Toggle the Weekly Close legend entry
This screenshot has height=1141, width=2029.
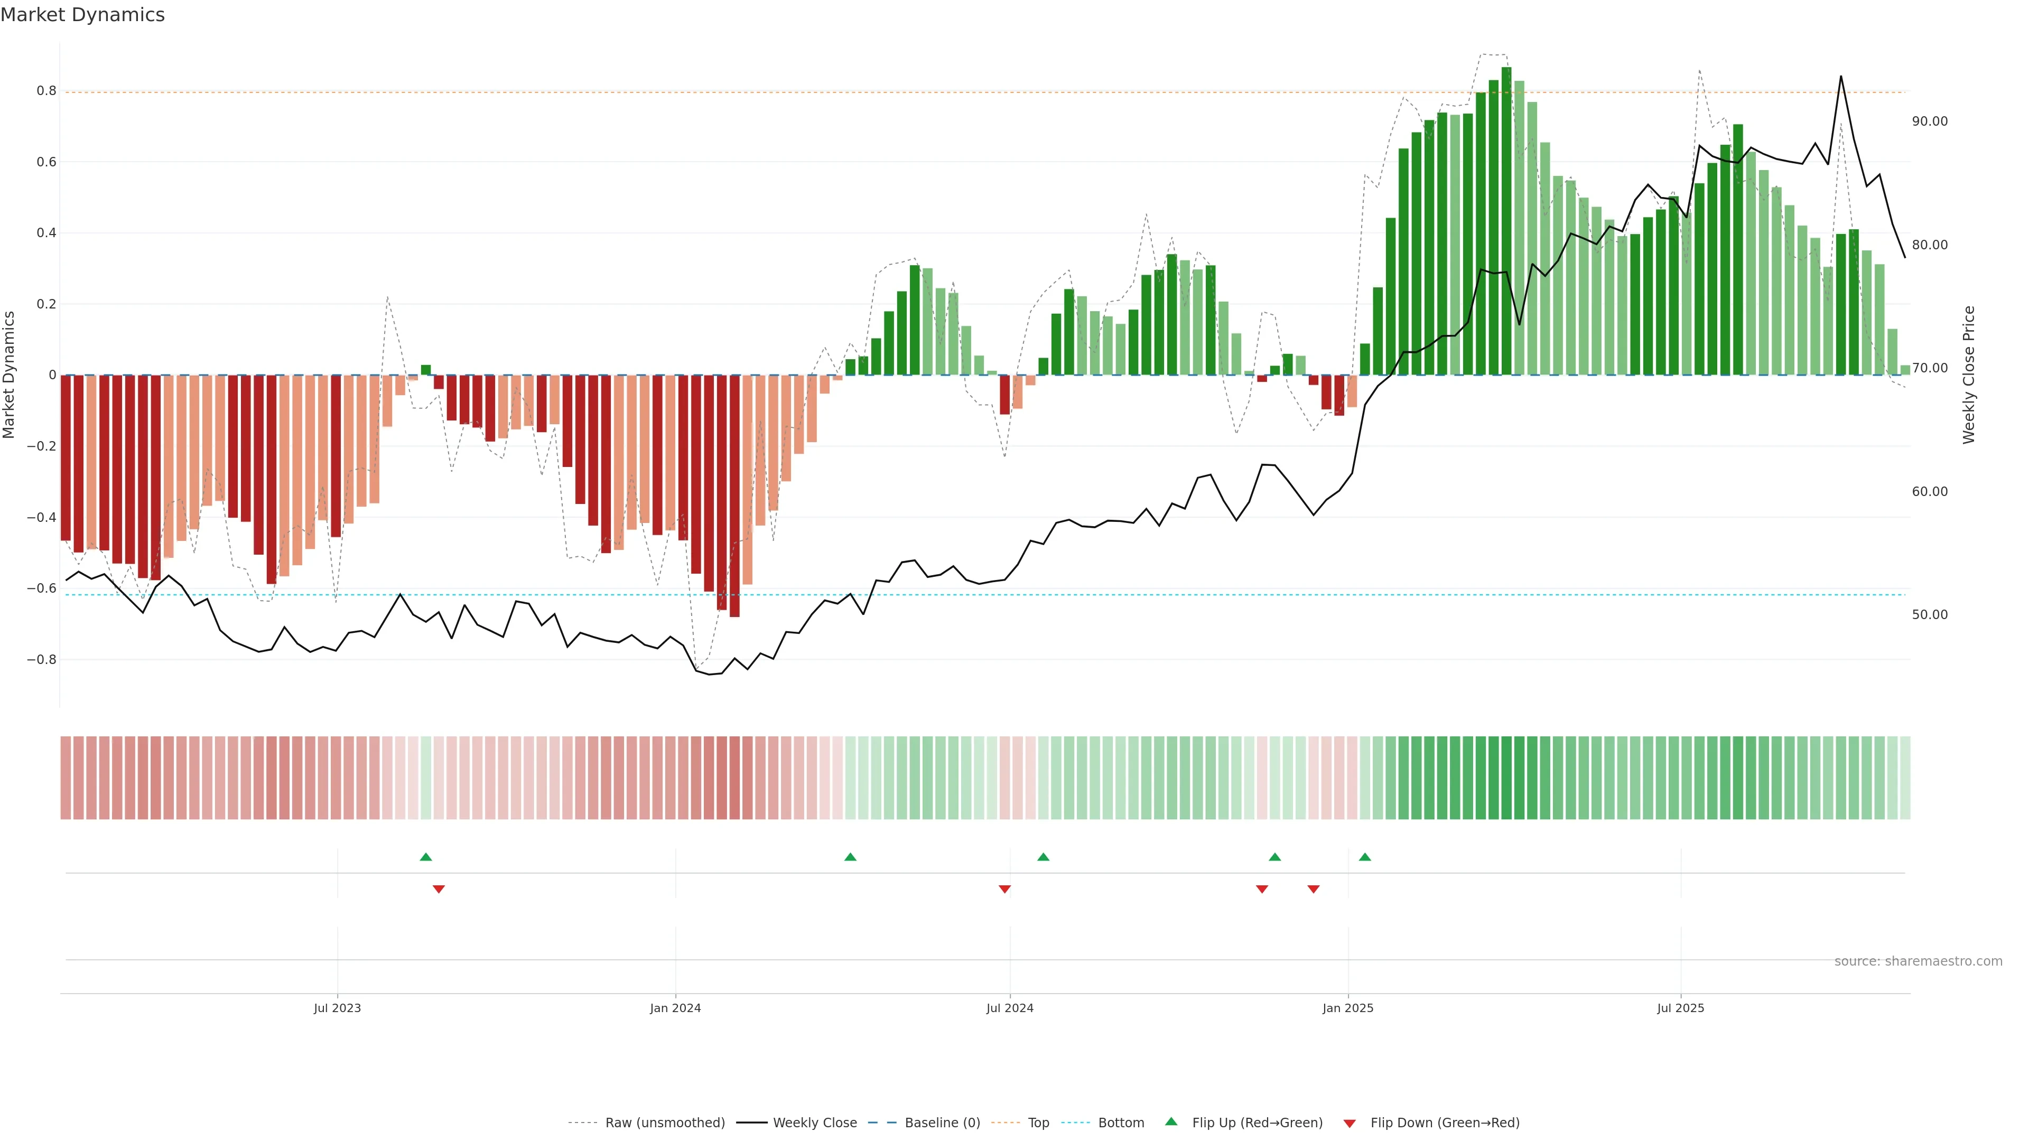(x=814, y=1123)
